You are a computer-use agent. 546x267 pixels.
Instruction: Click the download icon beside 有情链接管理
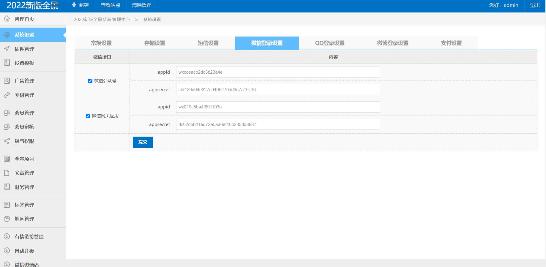coord(7,236)
